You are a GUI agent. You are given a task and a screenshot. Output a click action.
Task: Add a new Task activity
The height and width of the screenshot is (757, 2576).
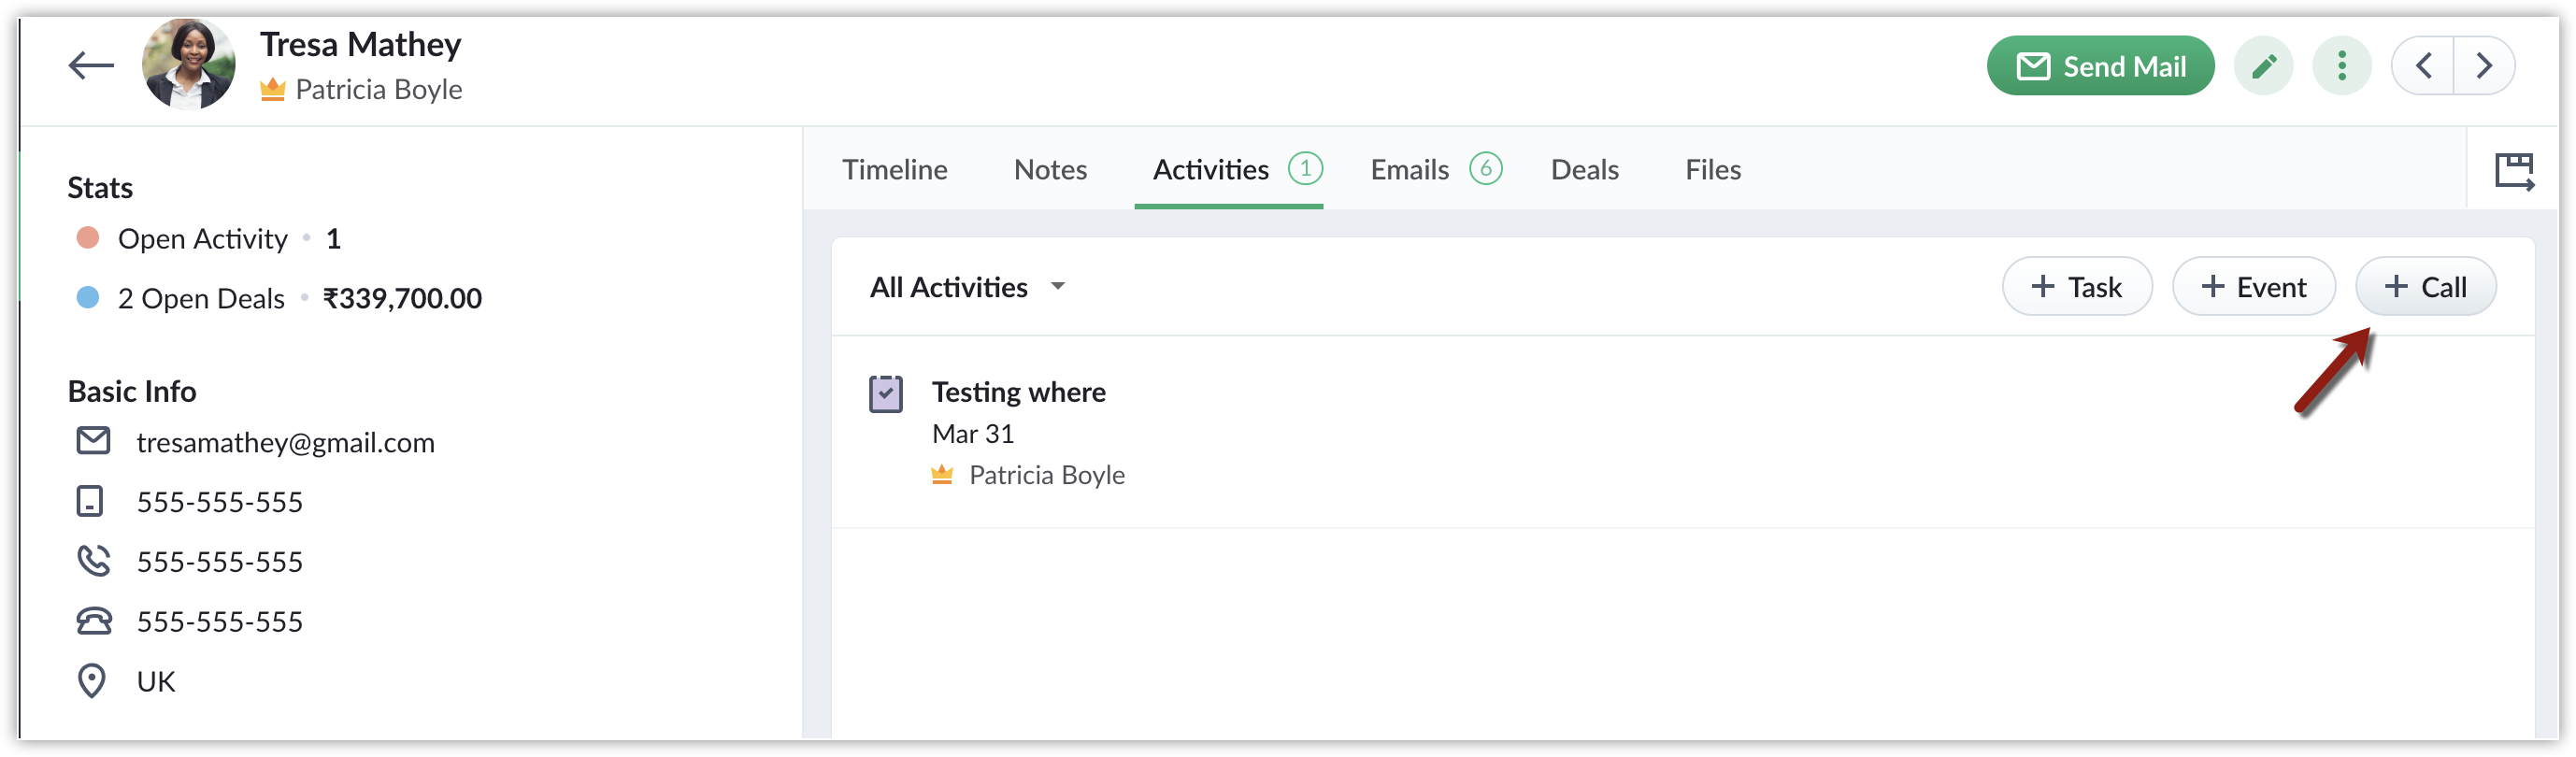pos(2076,287)
